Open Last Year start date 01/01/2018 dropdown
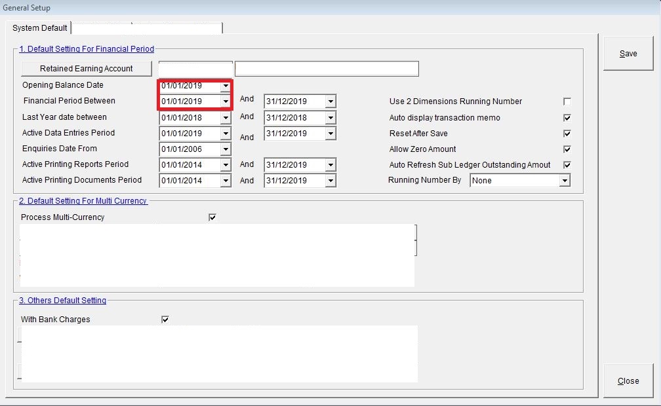Viewport: 661px width, 406px height. tap(226, 118)
